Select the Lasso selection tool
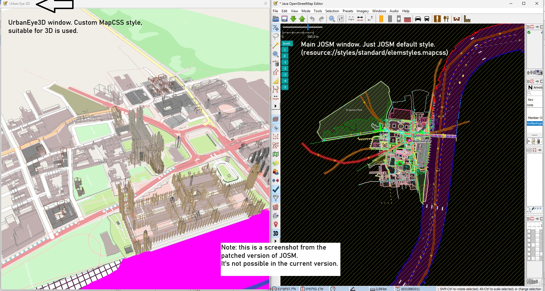Image resolution: width=545 pixels, height=291 pixels. (x=276, y=37)
